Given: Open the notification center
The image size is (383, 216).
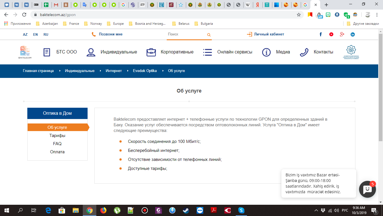Looking at the screenshot, I should coord(375,210).
